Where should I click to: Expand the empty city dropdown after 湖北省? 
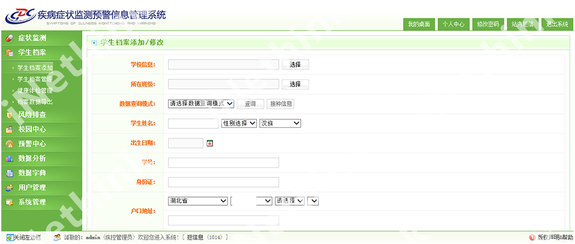(x=251, y=201)
